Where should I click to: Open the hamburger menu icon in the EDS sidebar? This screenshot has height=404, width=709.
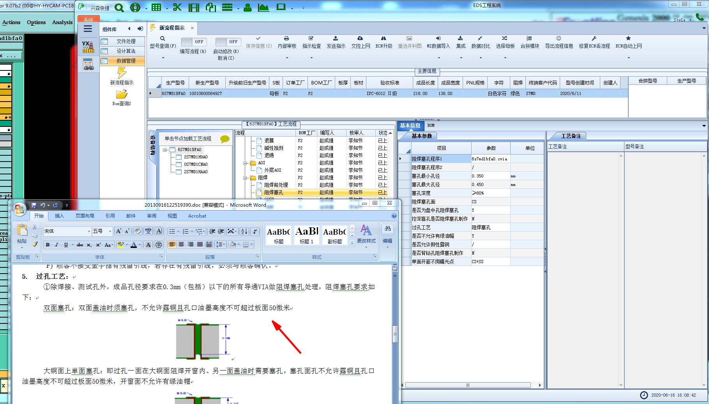tap(88, 29)
